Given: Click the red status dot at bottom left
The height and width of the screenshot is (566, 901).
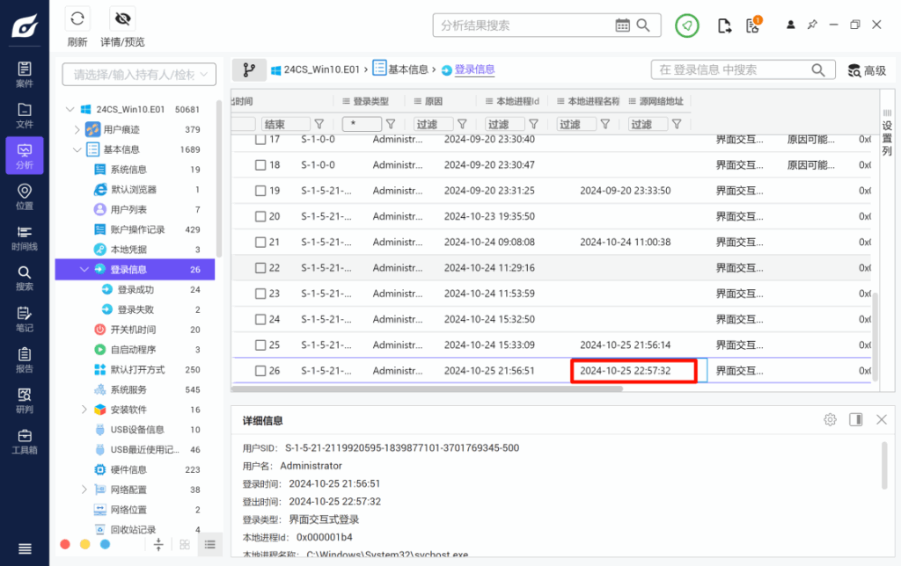Looking at the screenshot, I should 64,544.
